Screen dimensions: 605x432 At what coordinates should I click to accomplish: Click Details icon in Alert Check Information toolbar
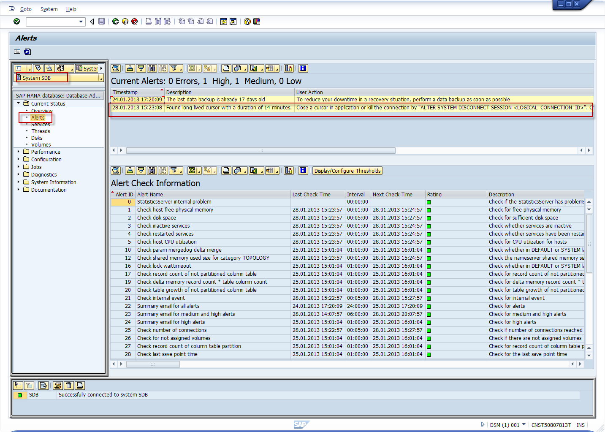click(x=116, y=171)
